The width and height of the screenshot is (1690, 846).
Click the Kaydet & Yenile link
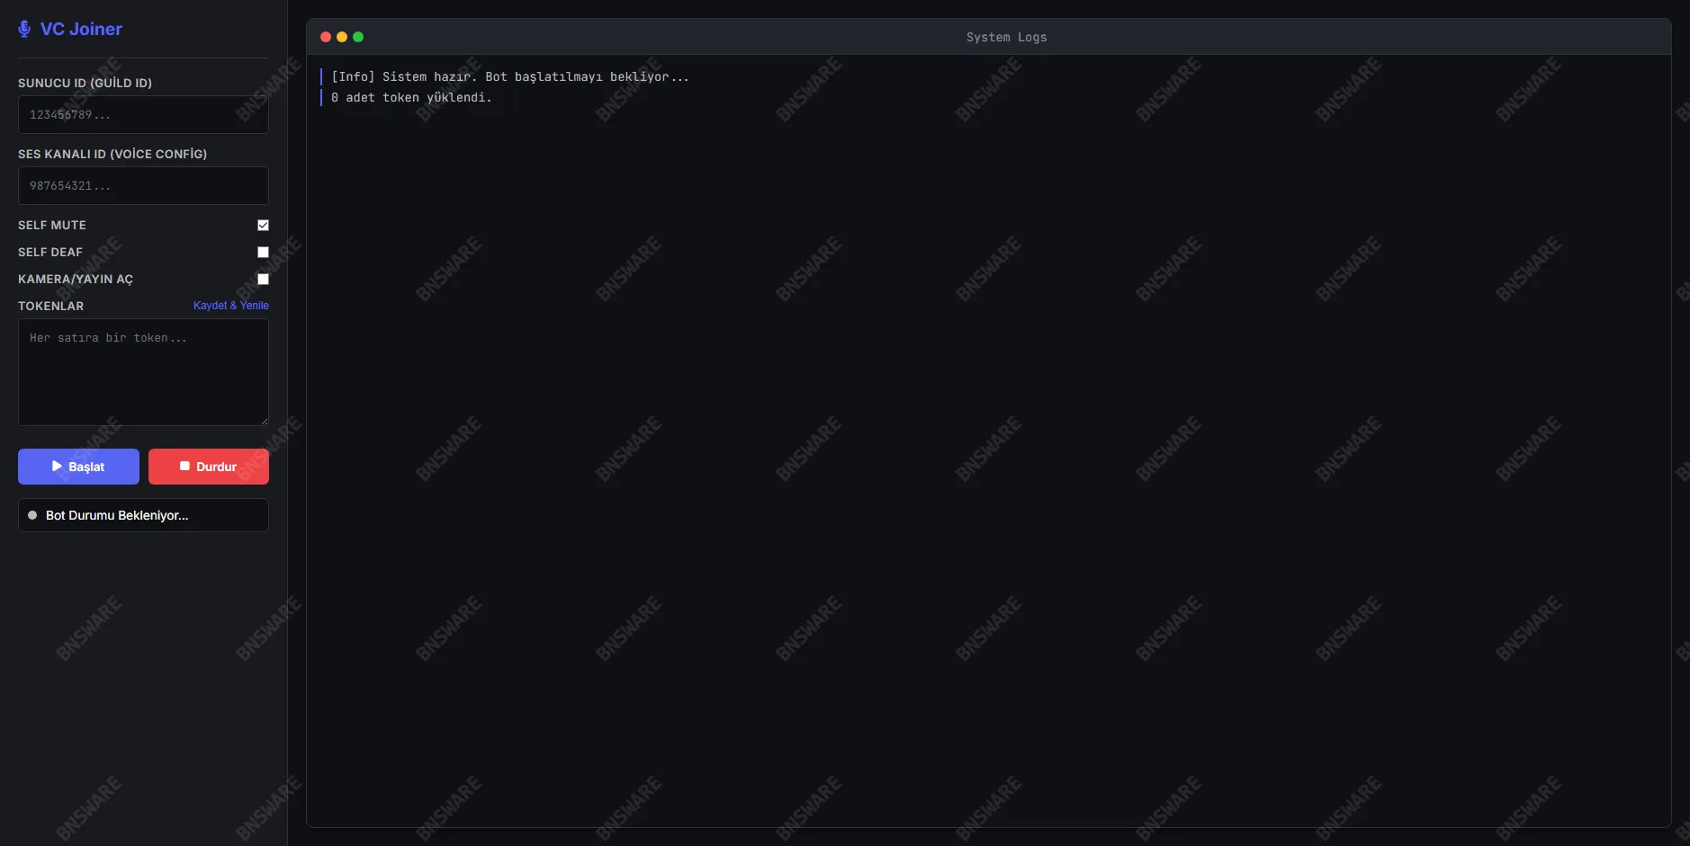point(231,306)
